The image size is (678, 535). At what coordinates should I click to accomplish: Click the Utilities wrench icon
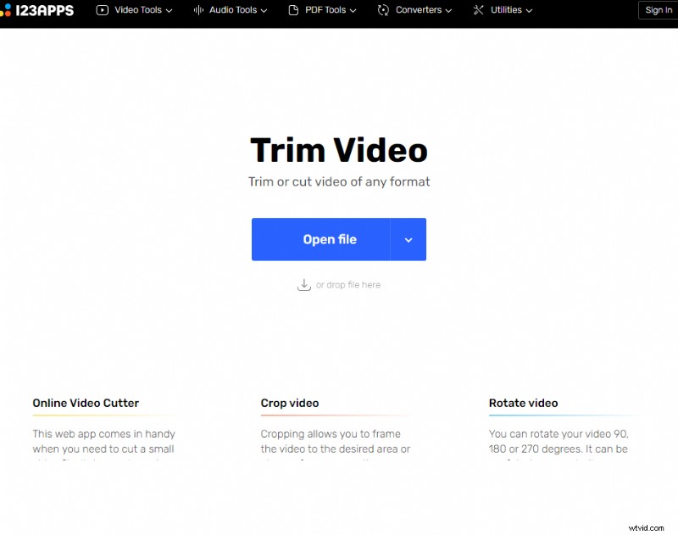479,10
